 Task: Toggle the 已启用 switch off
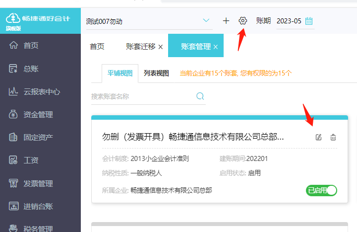[321, 190]
